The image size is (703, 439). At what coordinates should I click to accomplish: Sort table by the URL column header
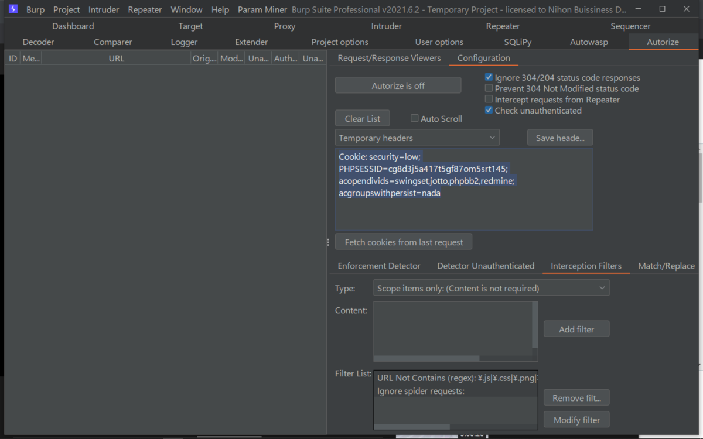(x=116, y=58)
